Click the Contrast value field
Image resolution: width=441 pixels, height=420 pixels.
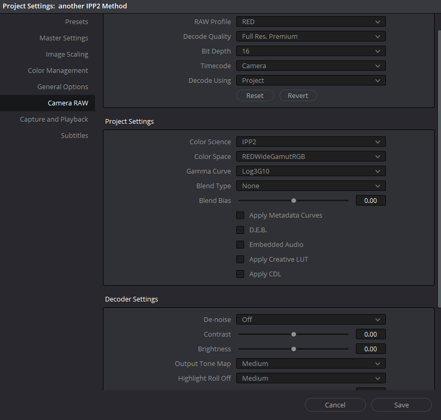coord(371,334)
